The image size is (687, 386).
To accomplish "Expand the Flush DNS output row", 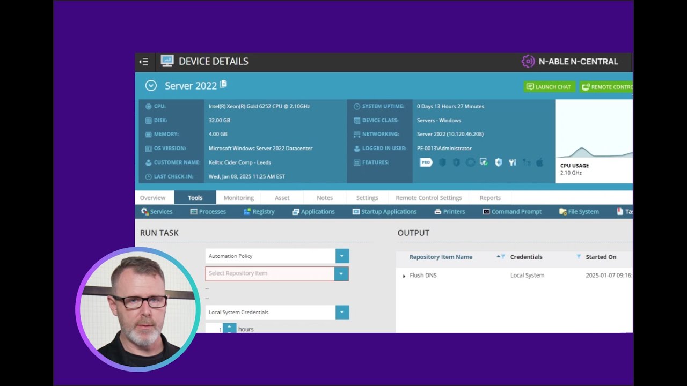I will point(404,276).
